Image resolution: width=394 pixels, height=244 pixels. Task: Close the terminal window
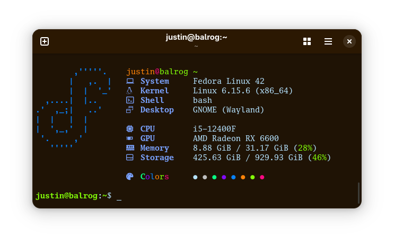(x=349, y=41)
